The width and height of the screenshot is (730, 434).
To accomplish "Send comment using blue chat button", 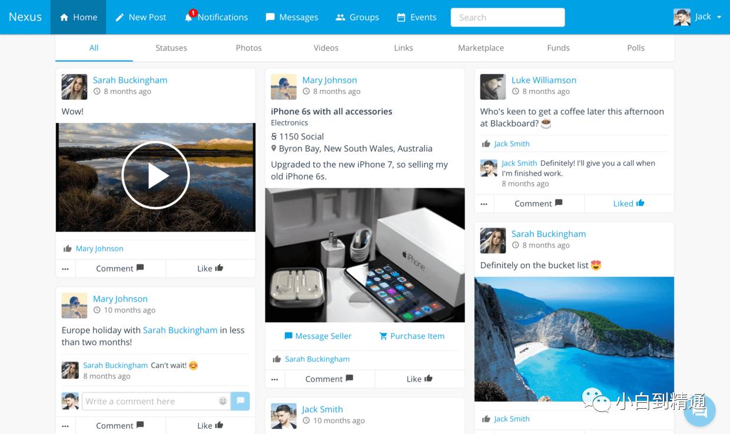I will [x=240, y=401].
